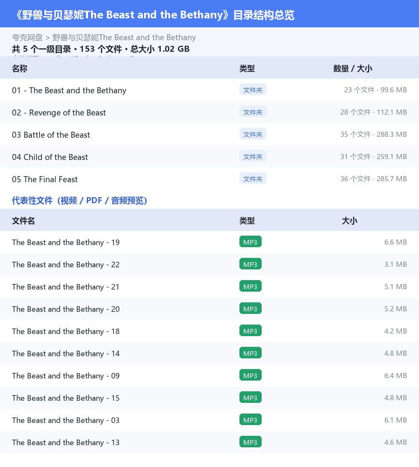Viewport: 419px width, 467px height.
Task: Click summary line 共 5 个一级目录
Action: pos(41,49)
